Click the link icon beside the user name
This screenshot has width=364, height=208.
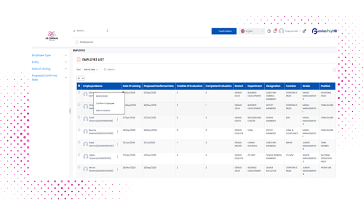coord(304,31)
